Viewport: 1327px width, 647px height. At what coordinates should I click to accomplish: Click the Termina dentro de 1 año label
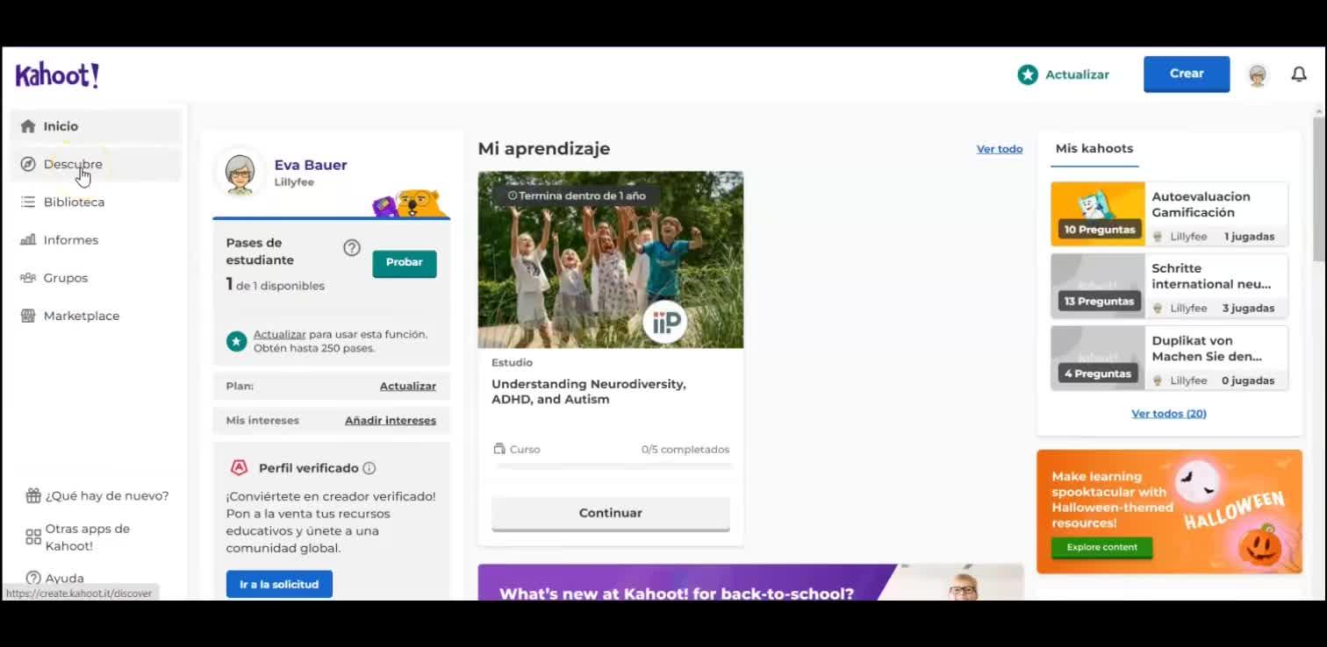[577, 196]
